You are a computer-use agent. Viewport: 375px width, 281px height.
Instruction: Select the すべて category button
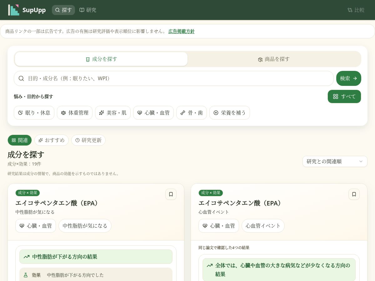344,96
